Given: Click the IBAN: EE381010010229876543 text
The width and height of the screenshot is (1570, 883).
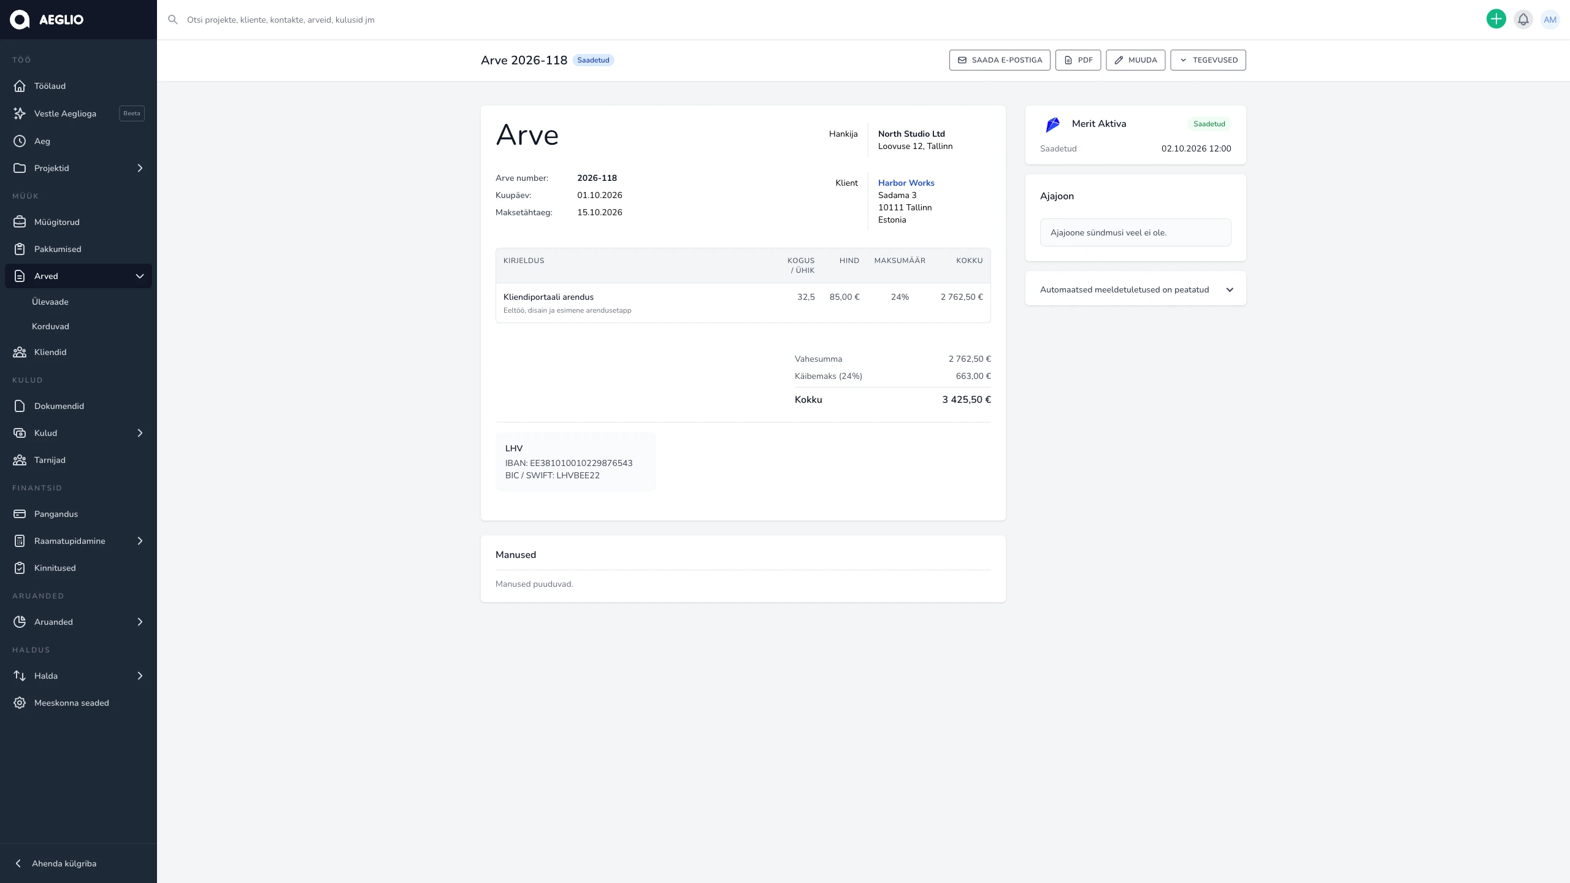Looking at the screenshot, I should [569, 463].
